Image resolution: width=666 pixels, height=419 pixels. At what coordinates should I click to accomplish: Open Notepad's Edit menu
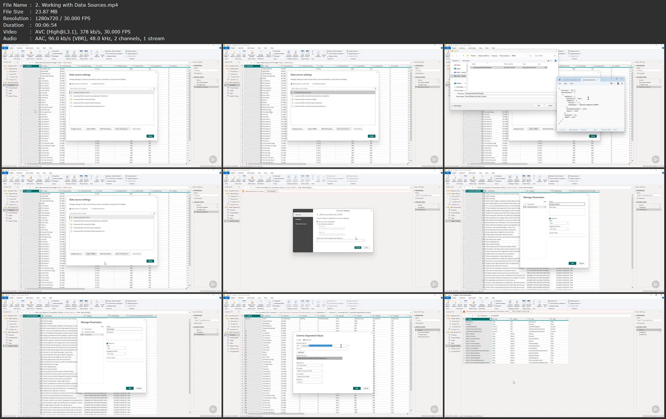[565, 84]
